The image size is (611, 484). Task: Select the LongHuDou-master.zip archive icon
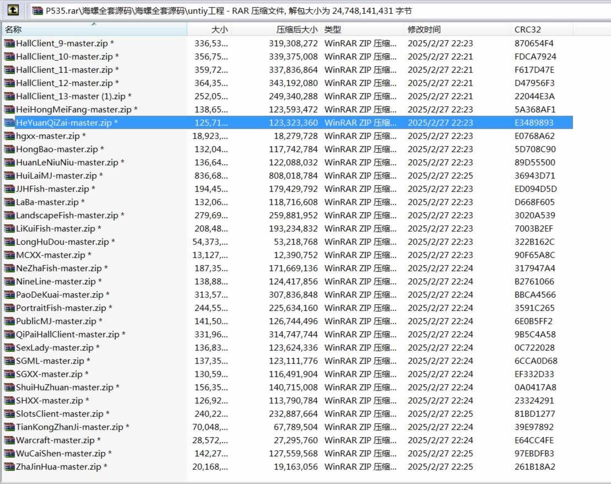[9, 241]
